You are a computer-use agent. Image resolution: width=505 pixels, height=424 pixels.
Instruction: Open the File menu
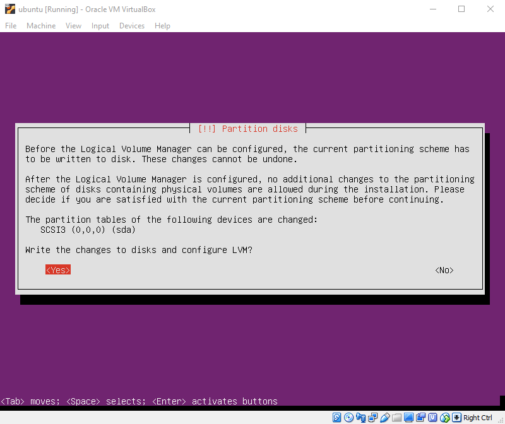point(10,26)
